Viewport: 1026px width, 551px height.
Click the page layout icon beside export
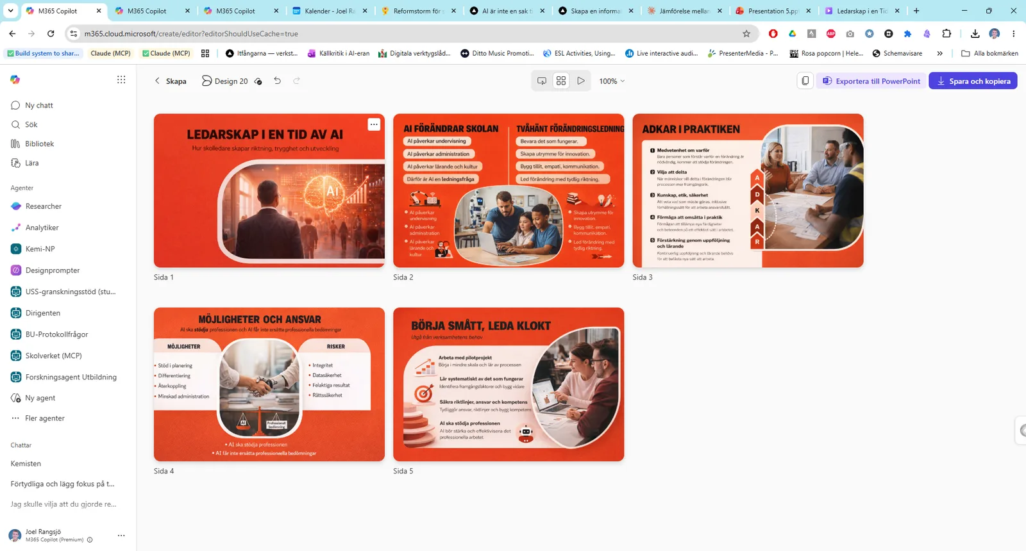pyautogui.click(x=805, y=81)
